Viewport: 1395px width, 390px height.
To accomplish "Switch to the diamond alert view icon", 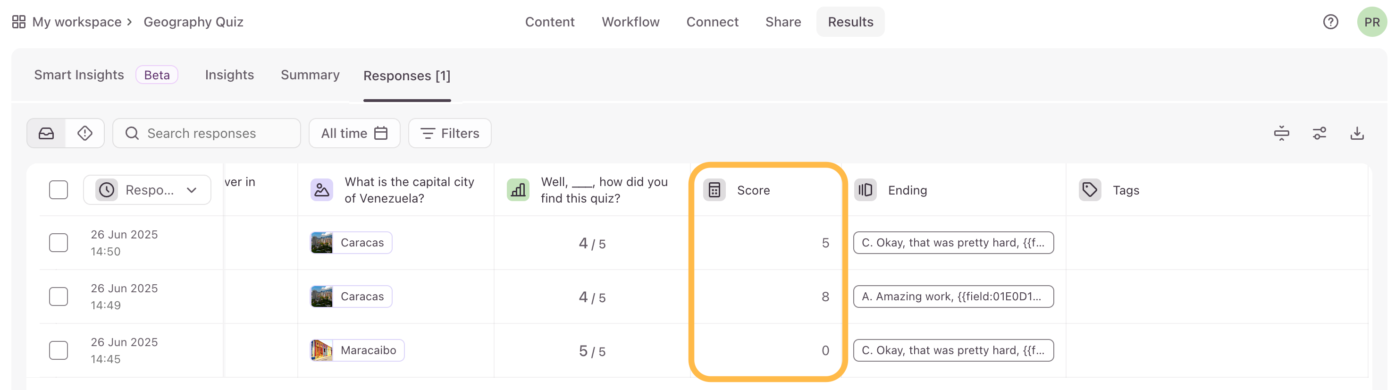I will [x=85, y=133].
